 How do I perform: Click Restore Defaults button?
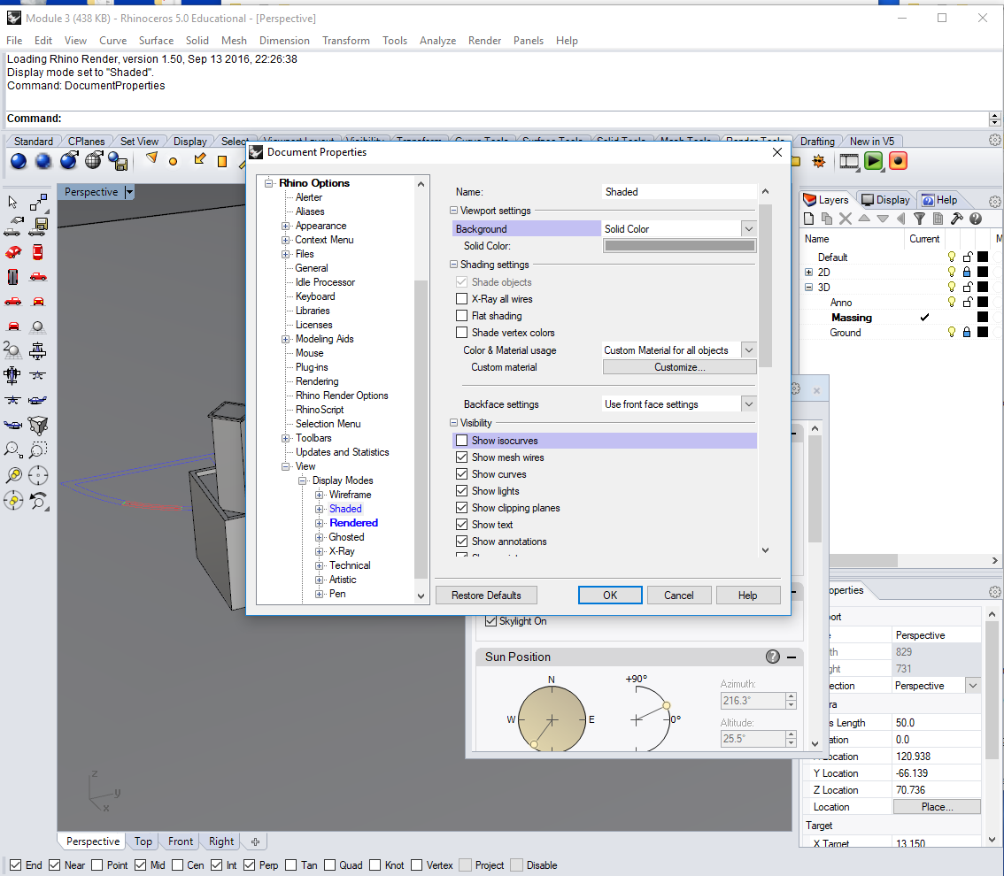[x=486, y=596]
